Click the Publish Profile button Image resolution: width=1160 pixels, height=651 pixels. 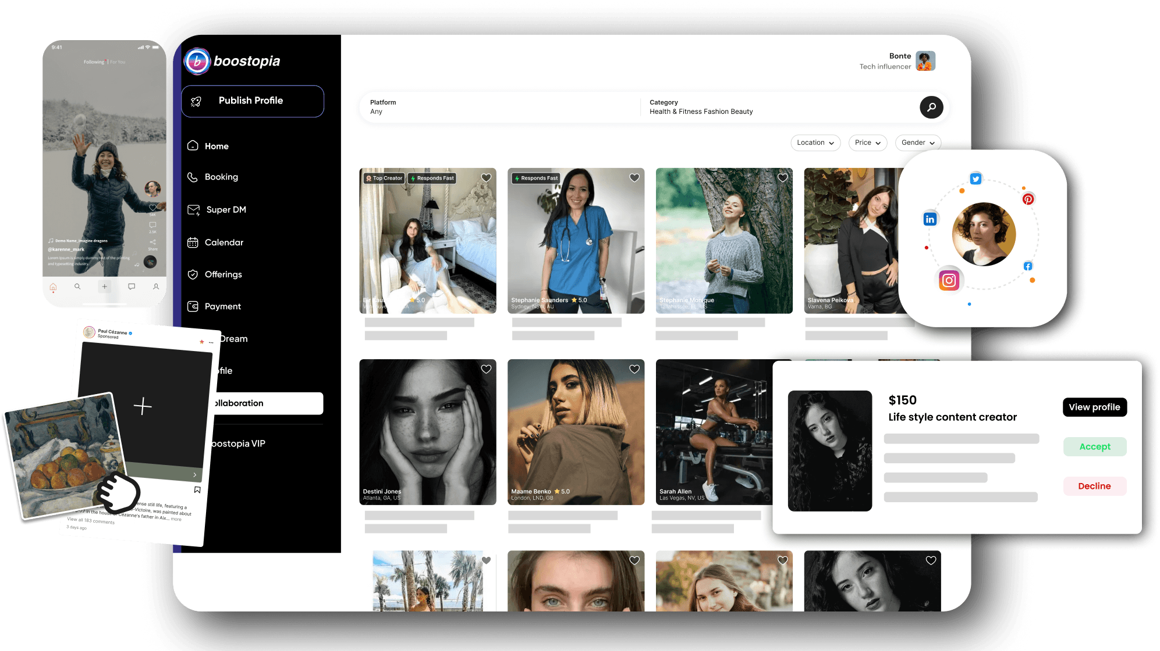(253, 101)
